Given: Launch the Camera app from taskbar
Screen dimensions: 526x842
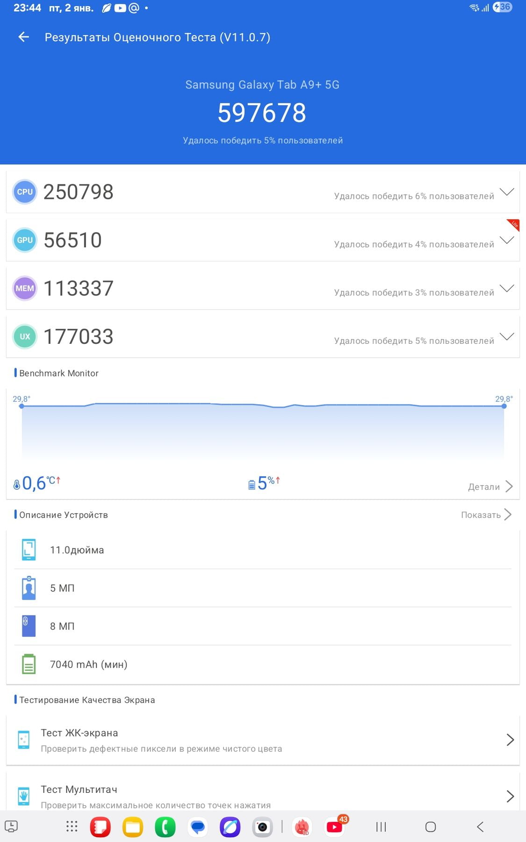Looking at the screenshot, I should click(x=263, y=827).
